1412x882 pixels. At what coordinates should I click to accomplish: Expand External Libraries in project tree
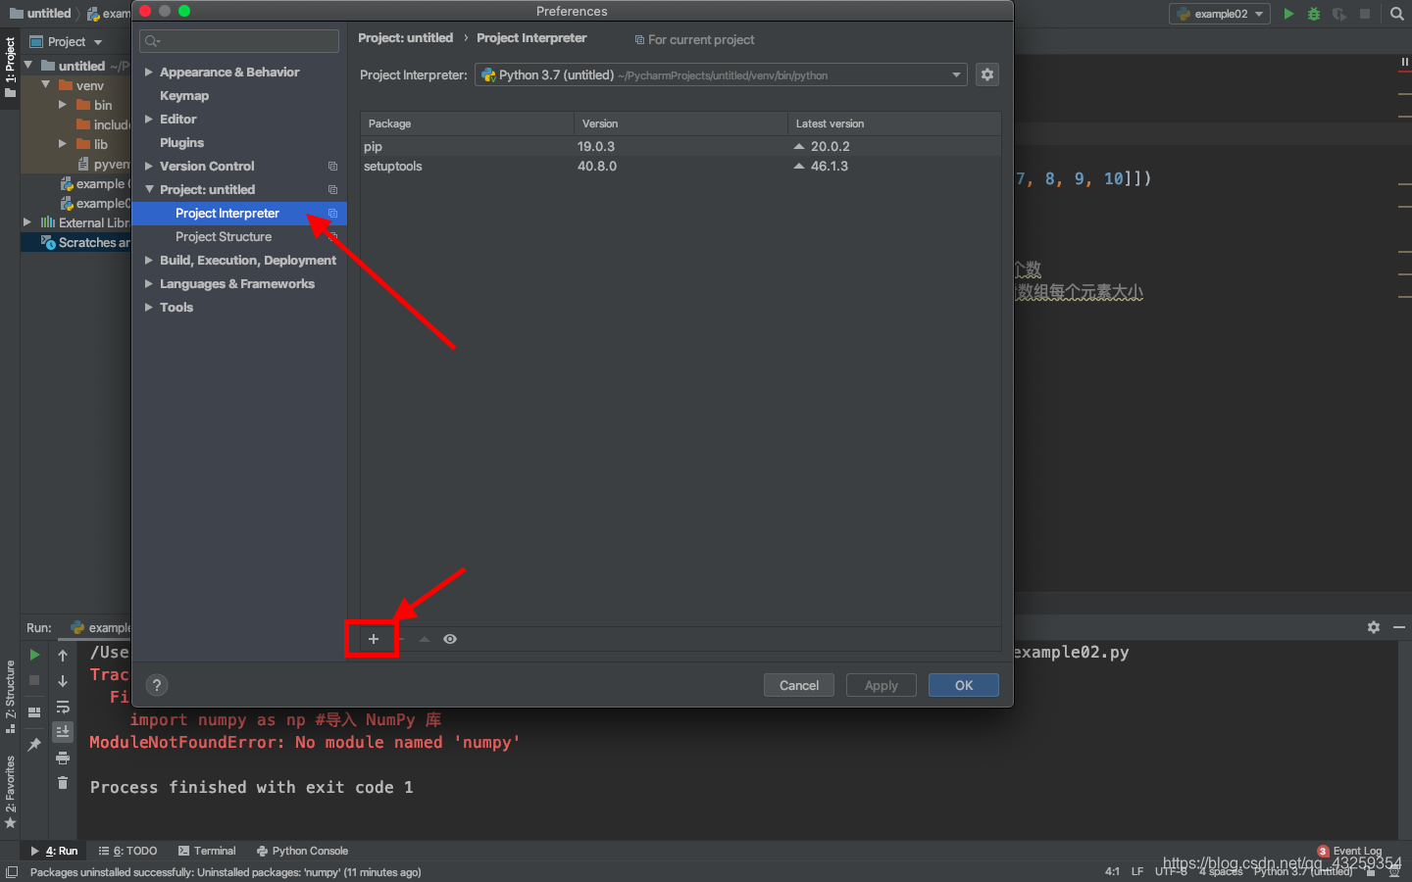[x=27, y=222]
